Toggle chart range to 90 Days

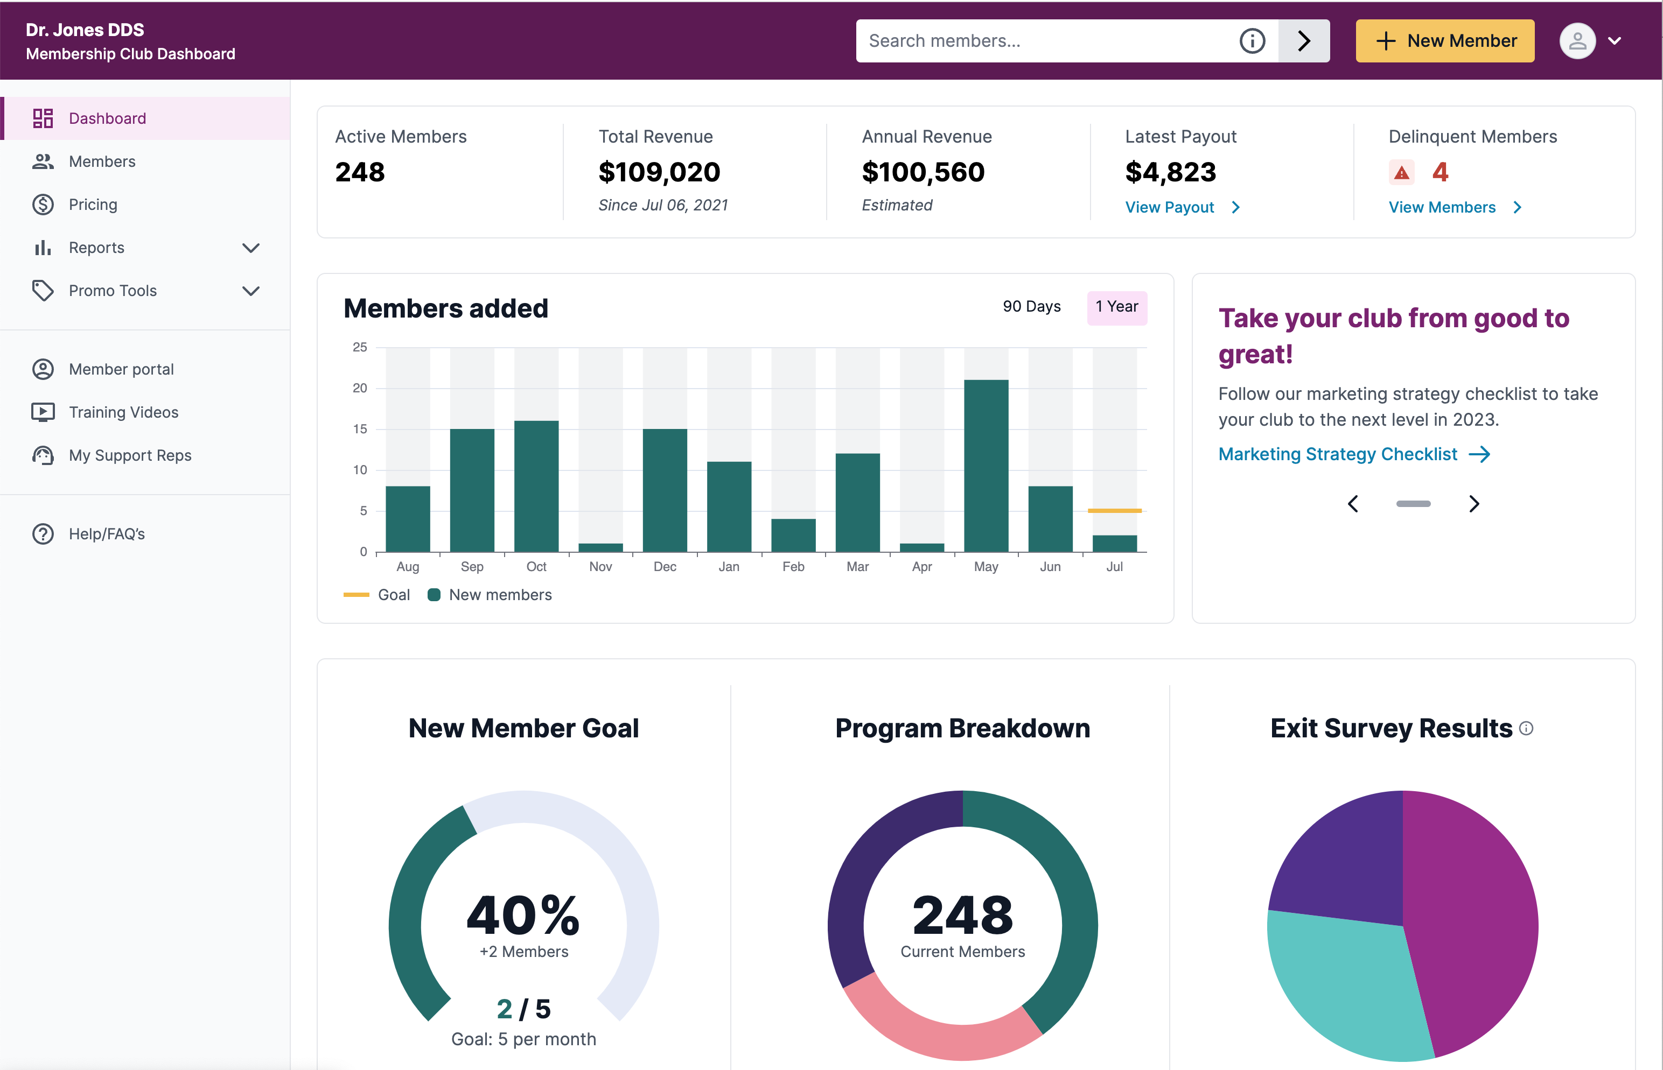(x=1032, y=306)
